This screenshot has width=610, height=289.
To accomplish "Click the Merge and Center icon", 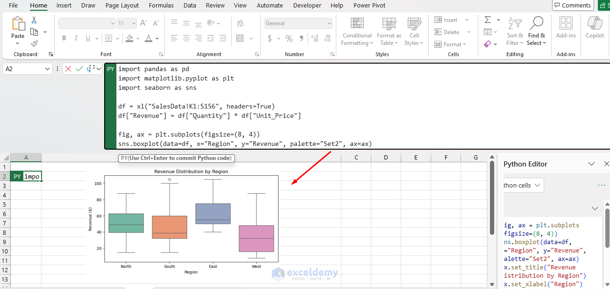I will tap(241, 38).
